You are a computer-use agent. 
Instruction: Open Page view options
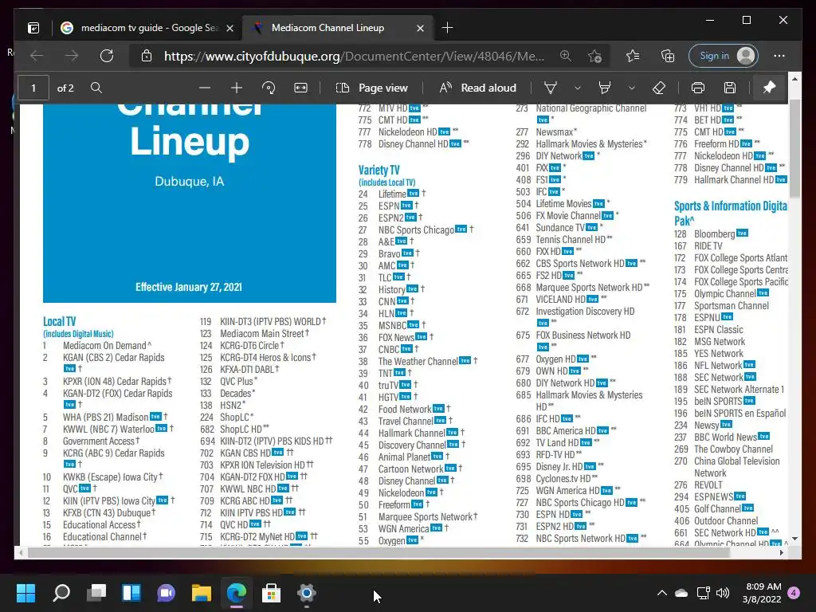[x=372, y=88]
